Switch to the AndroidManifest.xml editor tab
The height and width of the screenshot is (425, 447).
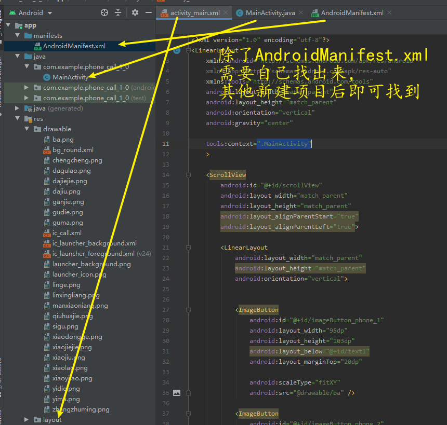(x=352, y=13)
